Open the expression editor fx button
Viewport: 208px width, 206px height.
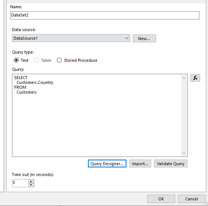(x=195, y=78)
